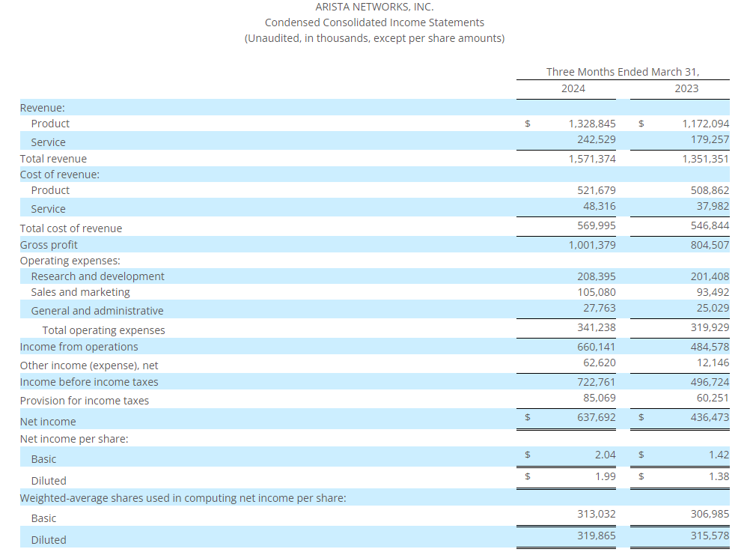This screenshot has height=555, width=747.
Task: Select R&D value 201,408
Action: (x=710, y=276)
